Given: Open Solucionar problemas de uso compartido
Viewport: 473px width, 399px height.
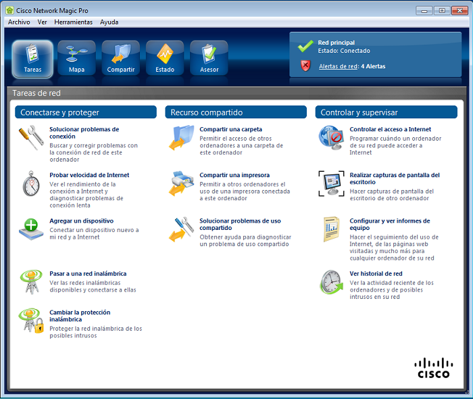Looking at the screenshot, I should pos(240,225).
